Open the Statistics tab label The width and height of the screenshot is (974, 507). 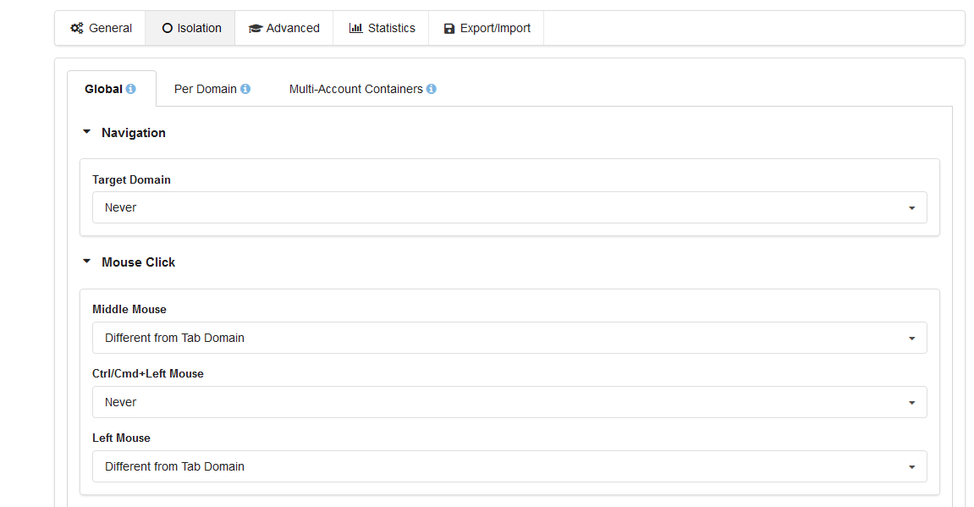(392, 28)
